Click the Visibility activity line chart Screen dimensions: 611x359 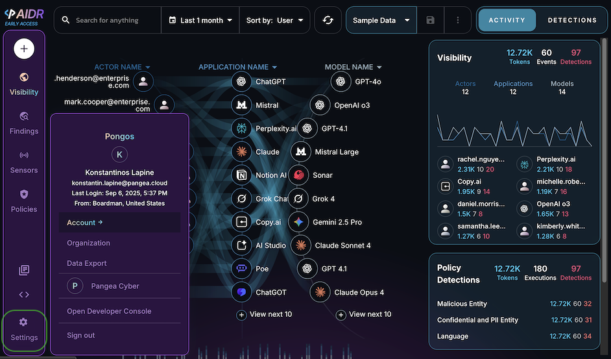[x=514, y=131]
